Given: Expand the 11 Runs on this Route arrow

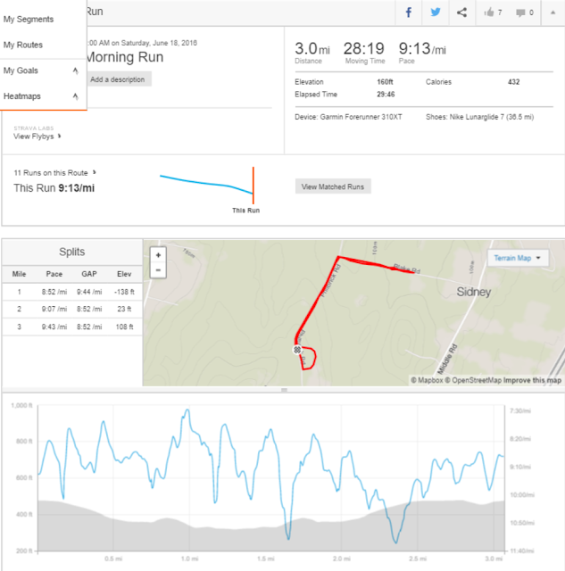Looking at the screenshot, I should [x=95, y=171].
